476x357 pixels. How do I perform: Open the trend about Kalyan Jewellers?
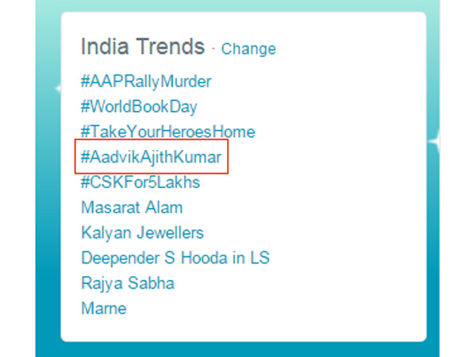click(x=142, y=233)
